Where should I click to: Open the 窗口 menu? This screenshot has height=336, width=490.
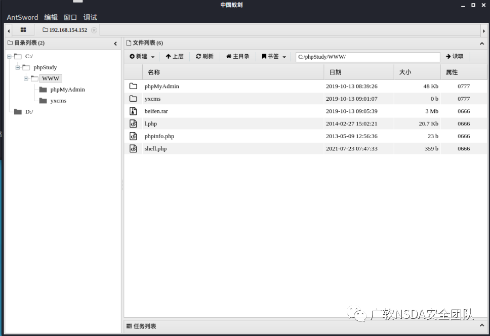70,18
